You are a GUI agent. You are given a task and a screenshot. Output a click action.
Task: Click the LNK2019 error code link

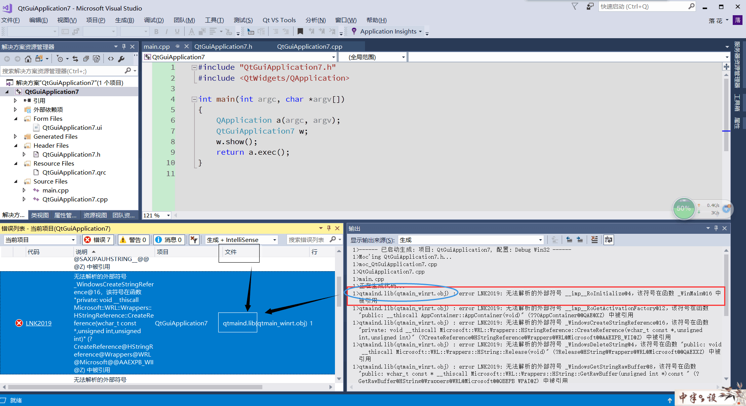tap(39, 323)
